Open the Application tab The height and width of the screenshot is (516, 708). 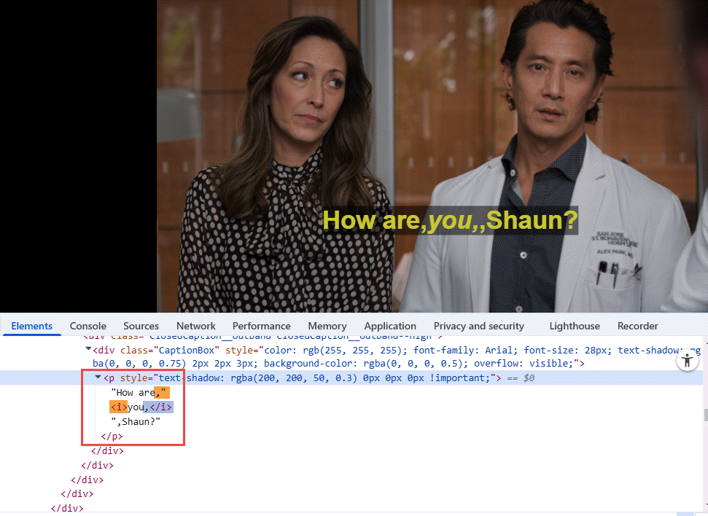pos(390,326)
